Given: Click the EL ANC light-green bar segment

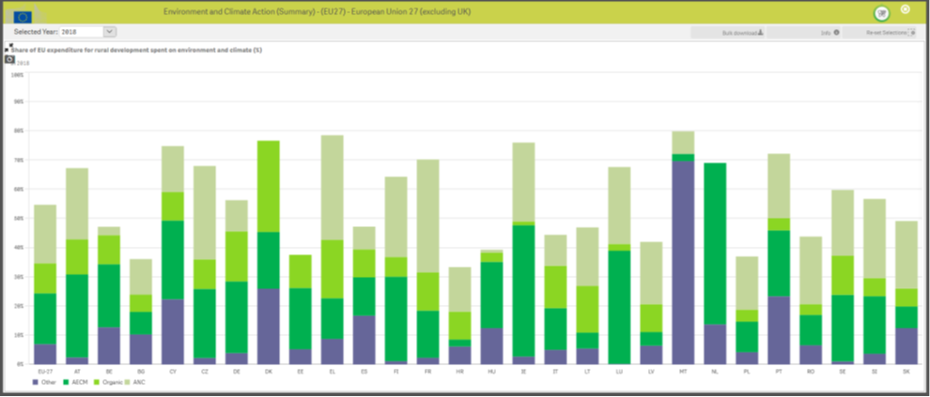Looking at the screenshot, I should click(x=333, y=188).
